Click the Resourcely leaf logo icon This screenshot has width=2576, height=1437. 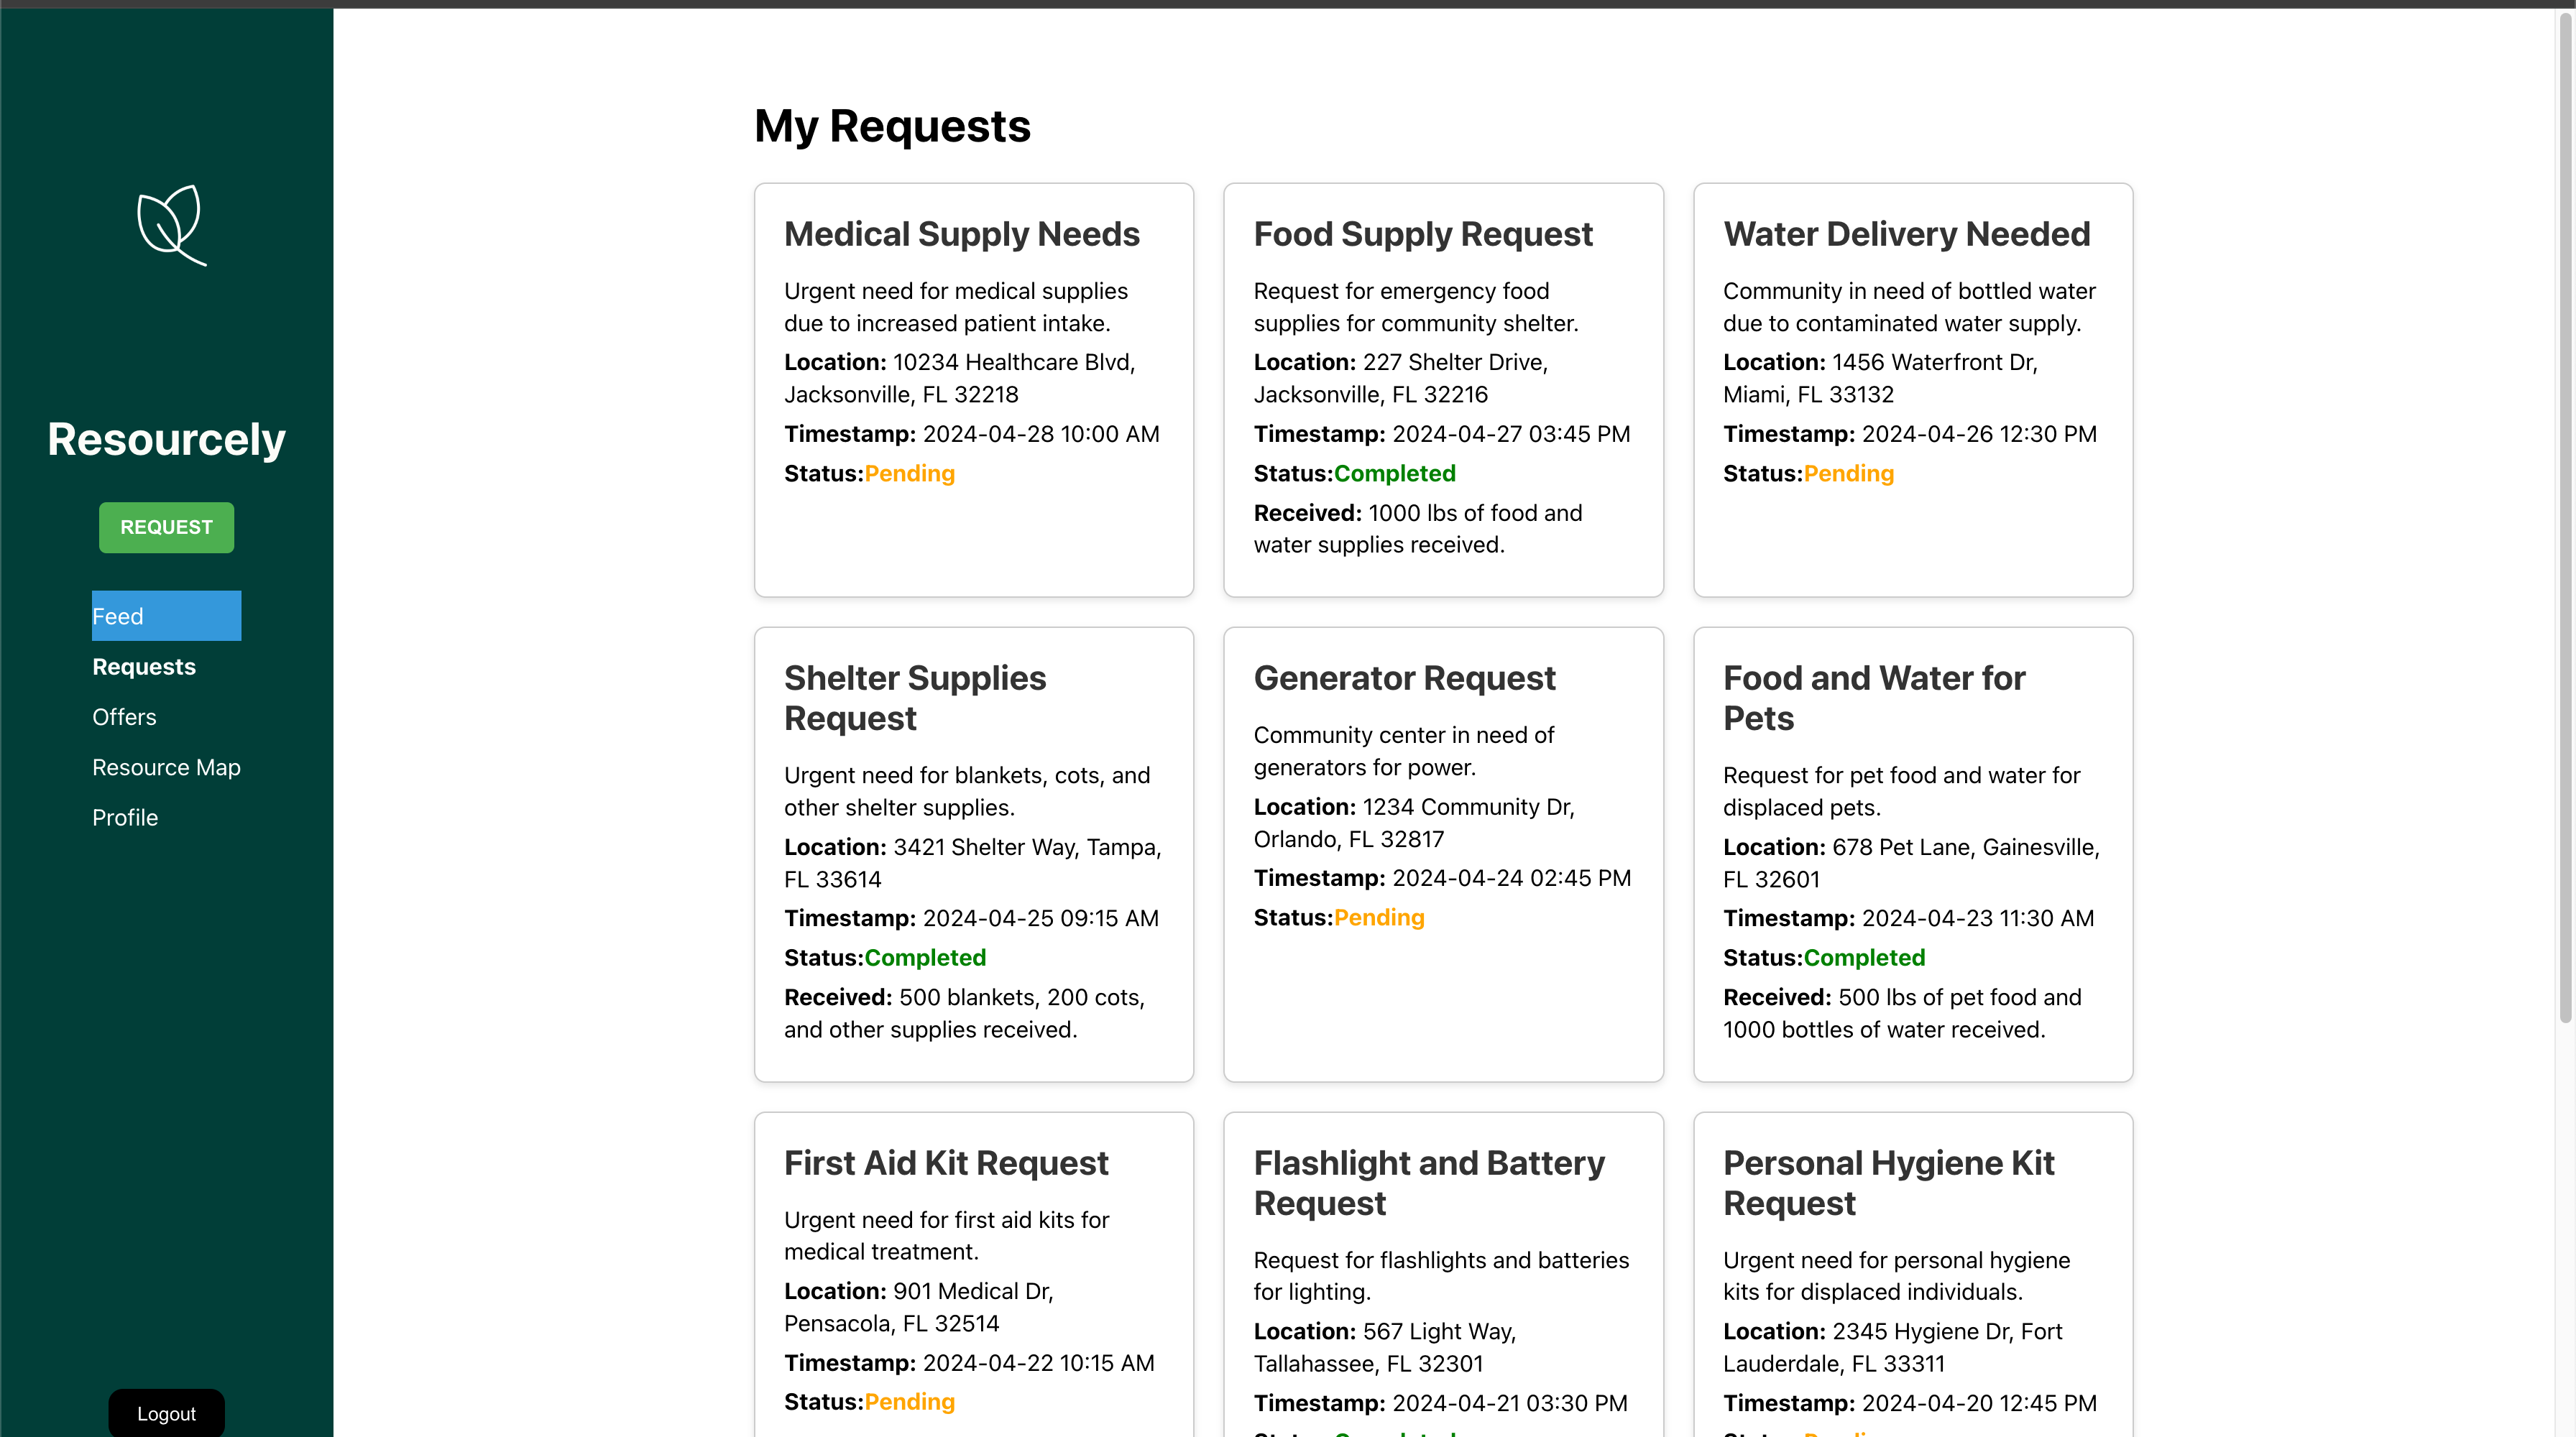pyautogui.click(x=172, y=225)
